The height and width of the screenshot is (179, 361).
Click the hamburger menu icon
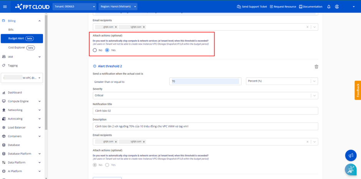coord(5,7)
